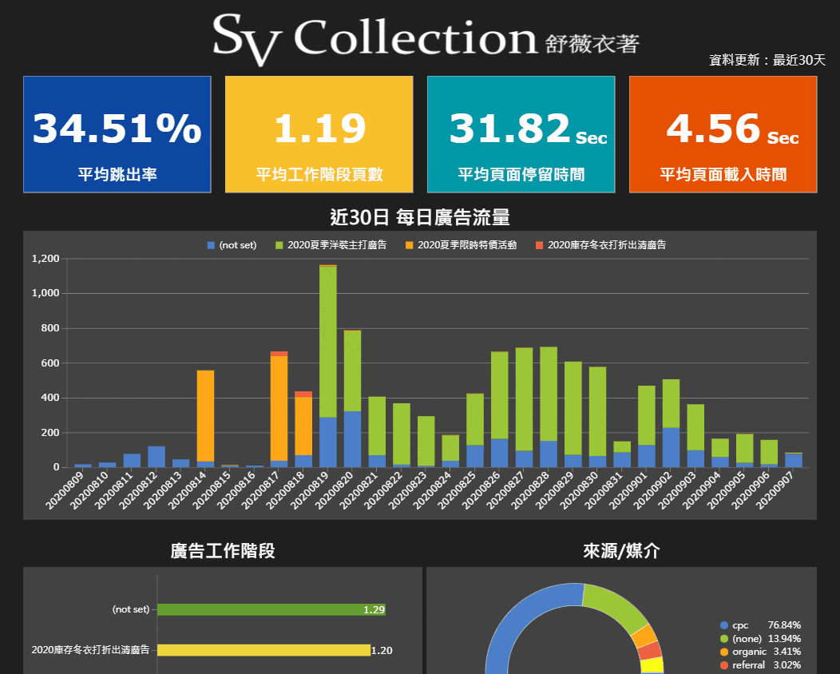Select the green (not set) 1.29 horizontal bar
The height and width of the screenshot is (674, 840).
click(271, 609)
